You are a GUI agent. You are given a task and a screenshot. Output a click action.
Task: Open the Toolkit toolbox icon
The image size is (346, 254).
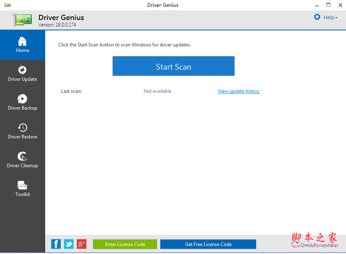(x=22, y=185)
